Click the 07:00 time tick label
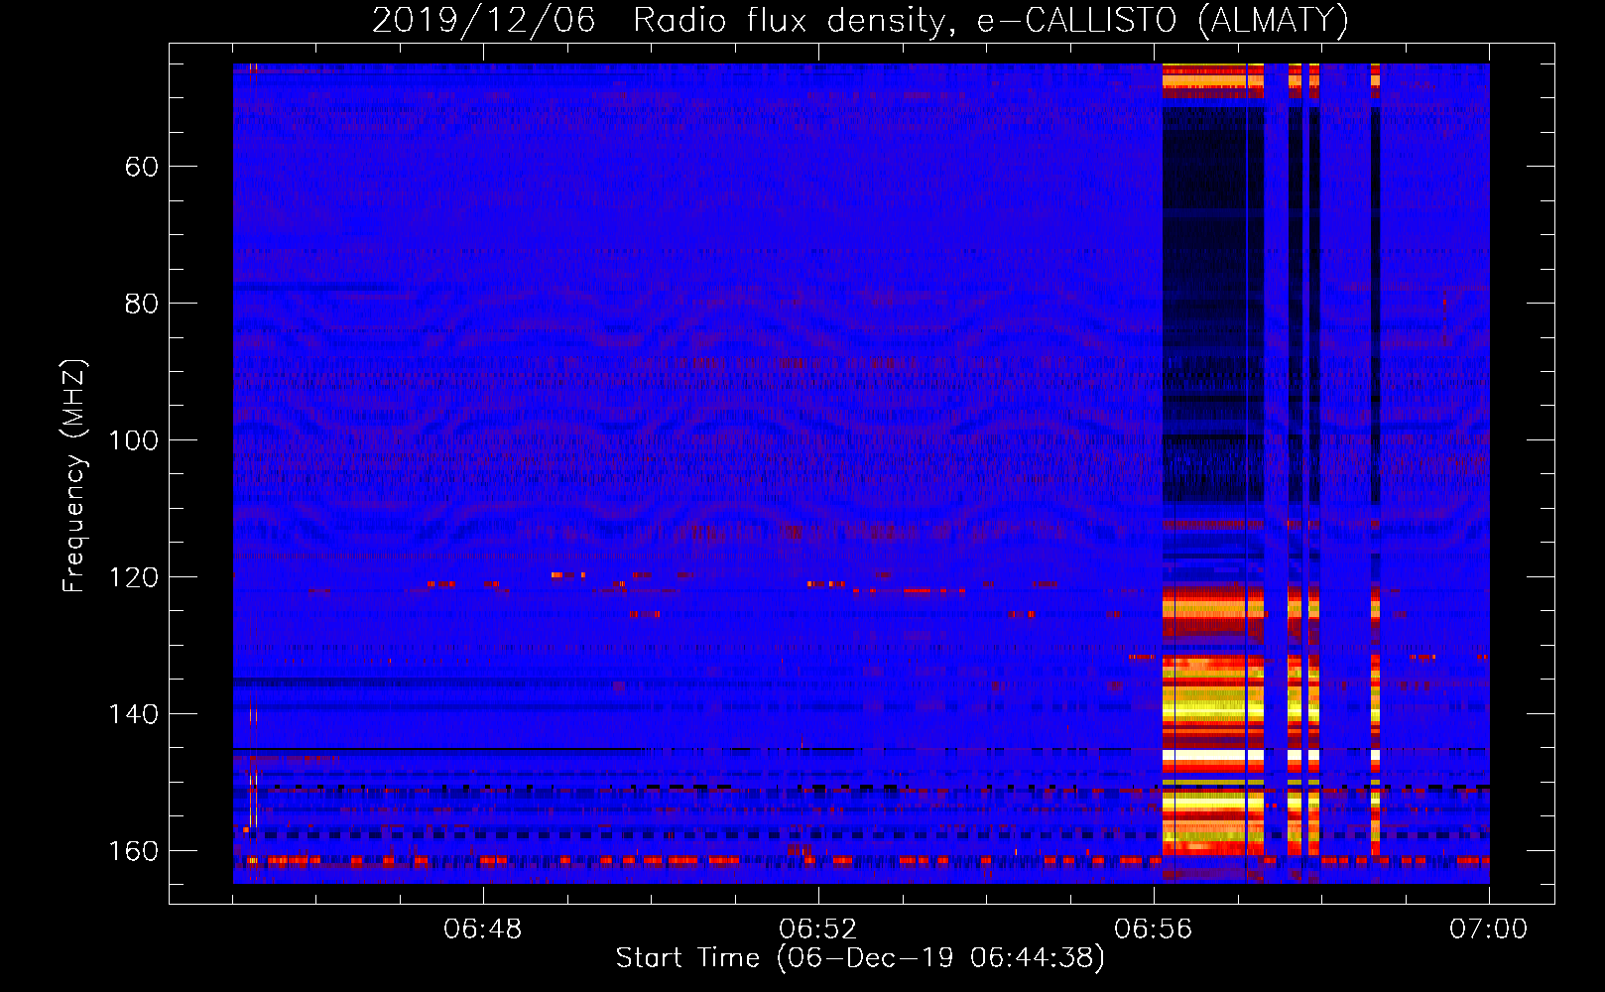 1489,930
